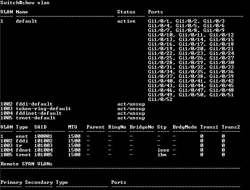Click the 'Ports' header in the bottom table
This screenshot has height=190, width=250.
coord(119,182)
